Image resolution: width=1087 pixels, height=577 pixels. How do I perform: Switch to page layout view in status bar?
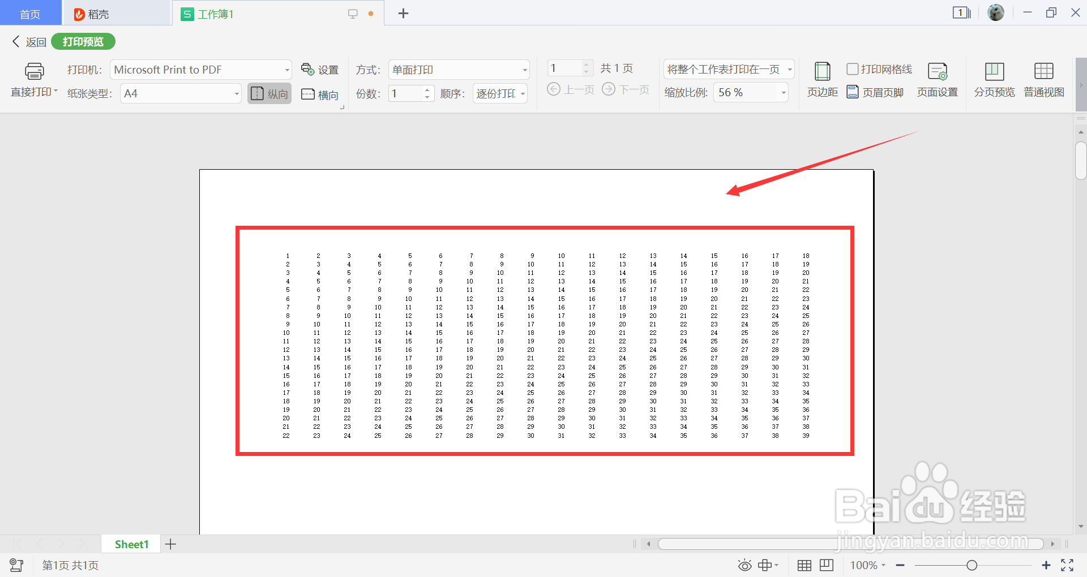click(827, 565)
